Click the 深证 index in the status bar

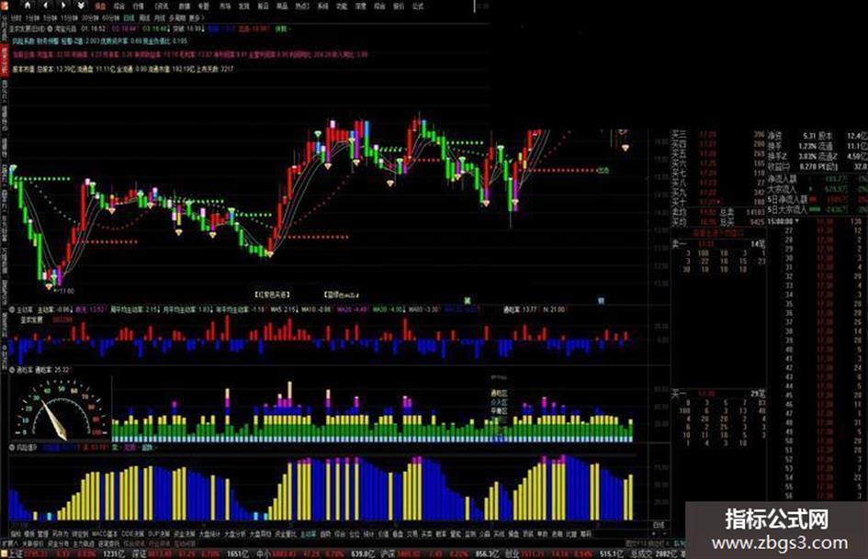139,554
